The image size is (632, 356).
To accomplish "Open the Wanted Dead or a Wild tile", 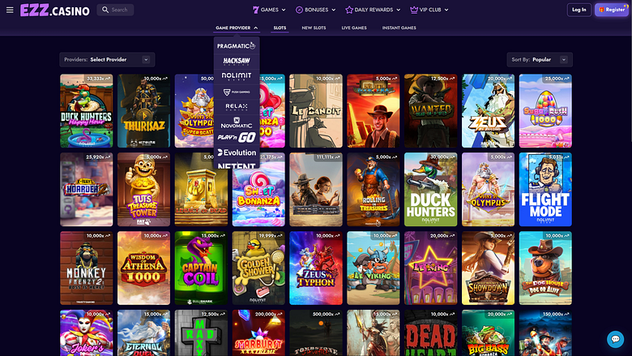I will 430,111.
